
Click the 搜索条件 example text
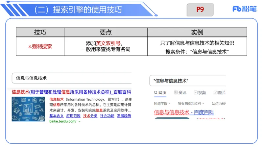coord(197,52)
